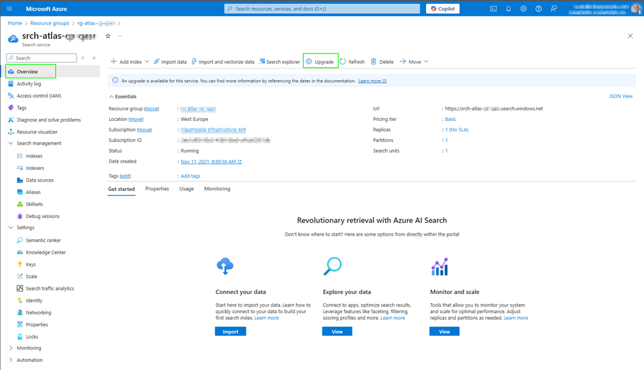Favorite this service with the star icon
Screen dimensions: 644x370
[108, 36]
